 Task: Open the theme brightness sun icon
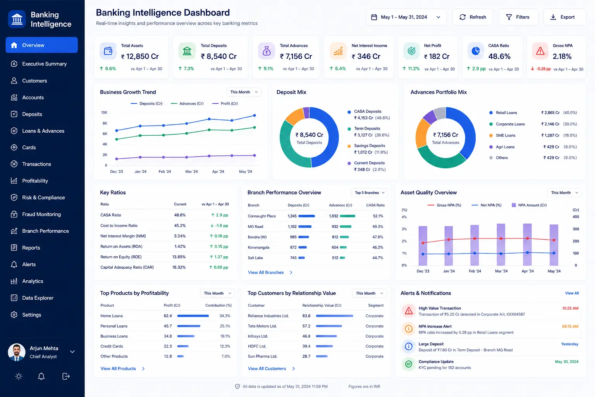(19, 376)
